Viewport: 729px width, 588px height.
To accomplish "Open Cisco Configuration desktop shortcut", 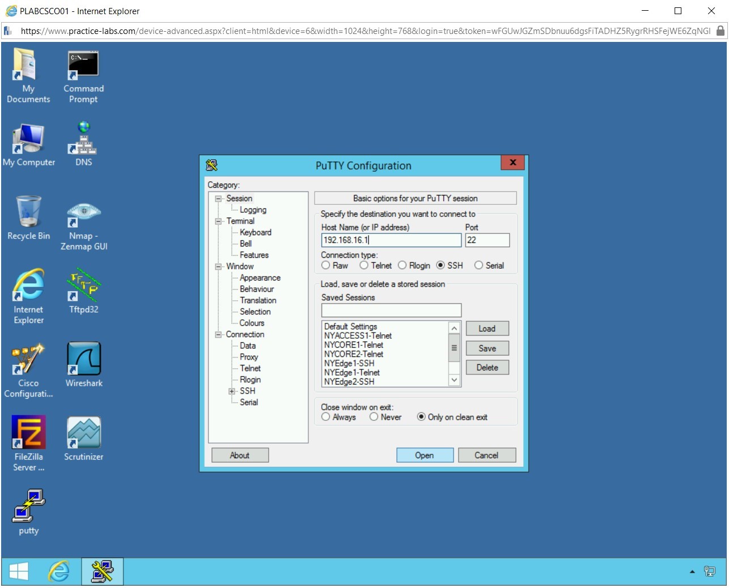I will (28, 370).
